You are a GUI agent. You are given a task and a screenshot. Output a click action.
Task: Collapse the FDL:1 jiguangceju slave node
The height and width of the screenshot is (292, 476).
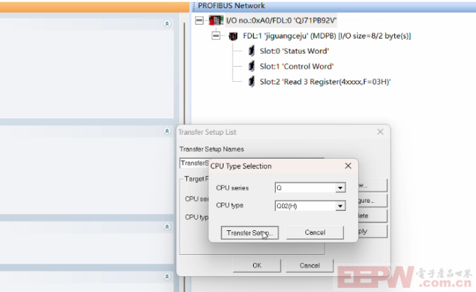pos(216,36)
